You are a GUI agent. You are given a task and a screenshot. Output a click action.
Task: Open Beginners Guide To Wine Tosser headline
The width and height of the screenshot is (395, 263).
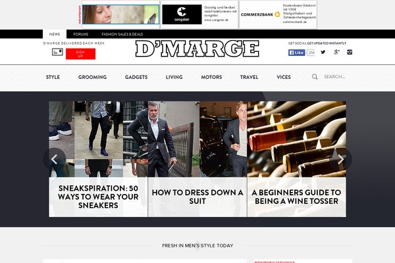(x=296, y=197)
